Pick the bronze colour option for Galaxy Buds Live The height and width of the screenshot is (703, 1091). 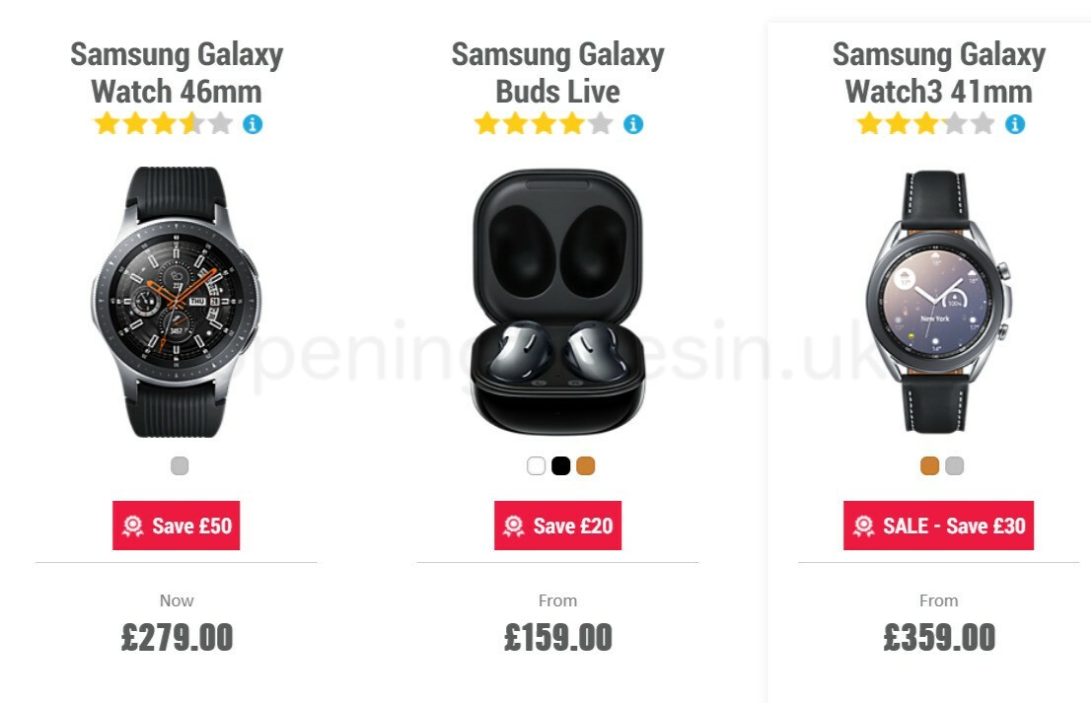click(584, 464)
